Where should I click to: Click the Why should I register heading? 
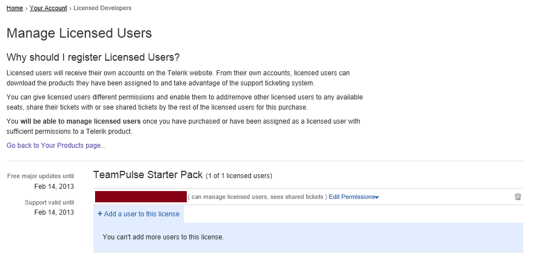[93, 57]
